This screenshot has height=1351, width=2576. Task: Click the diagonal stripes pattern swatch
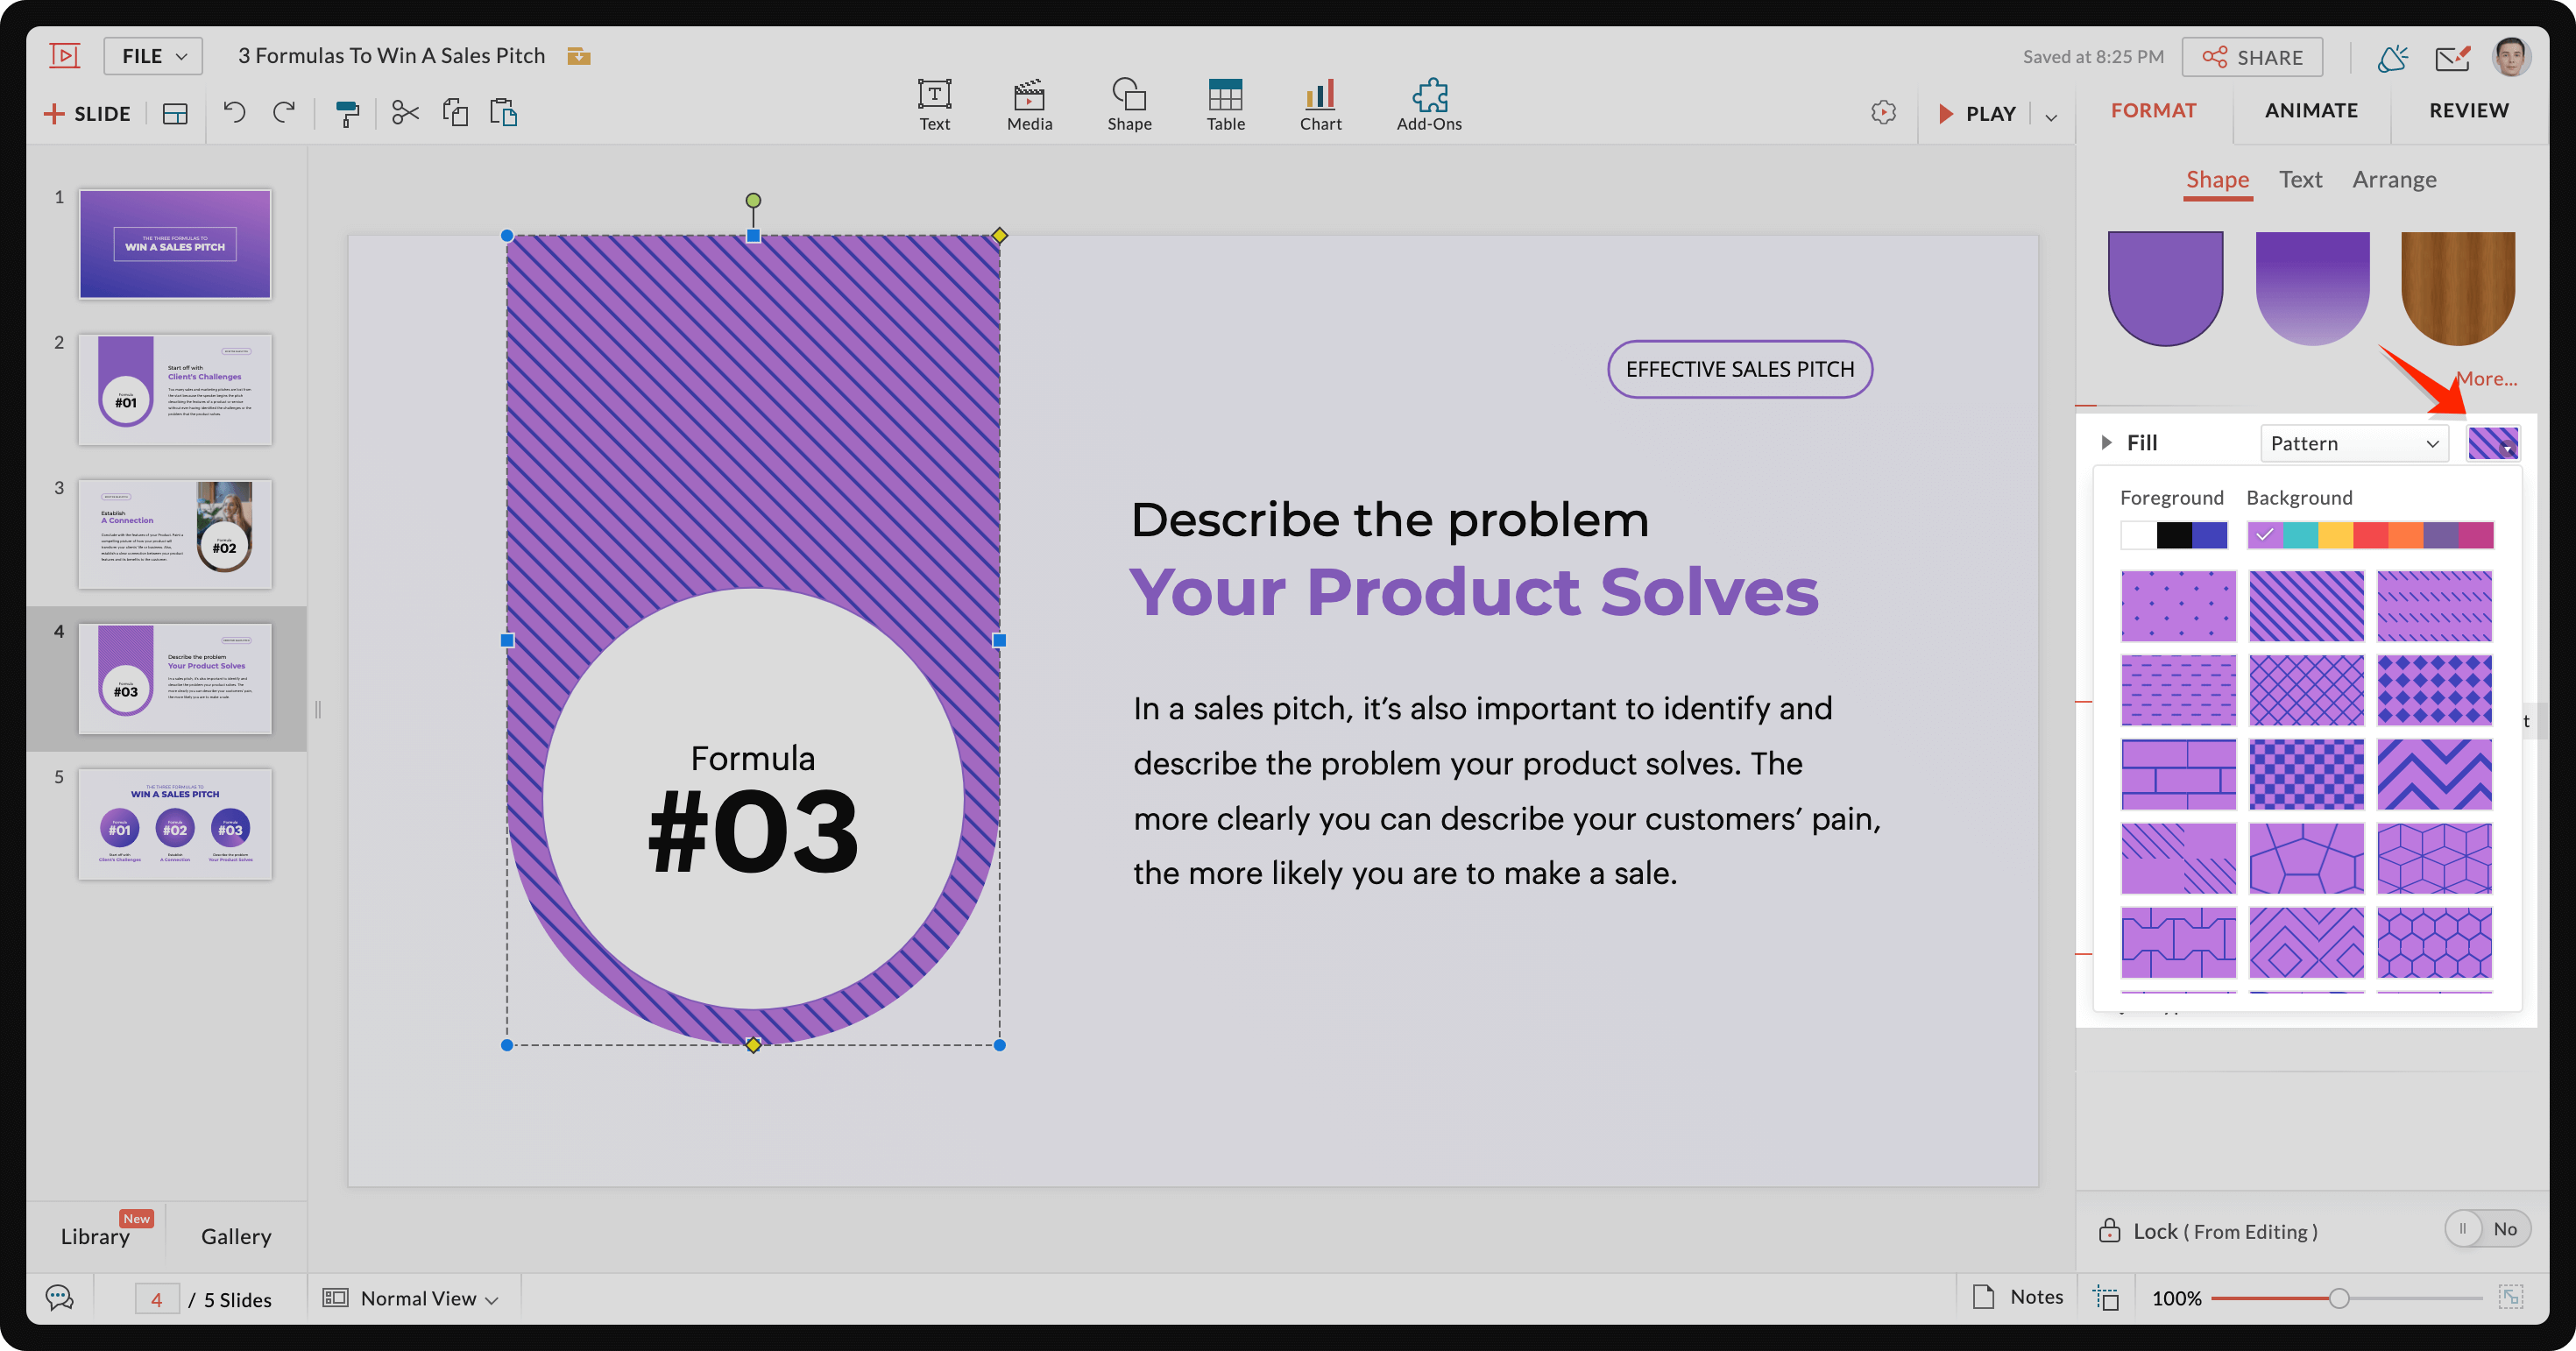pos(2305,605)
